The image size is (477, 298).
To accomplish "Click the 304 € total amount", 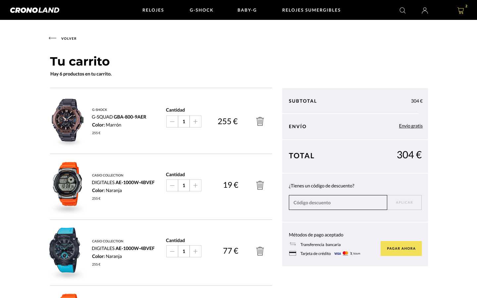I will click(409, 155).
